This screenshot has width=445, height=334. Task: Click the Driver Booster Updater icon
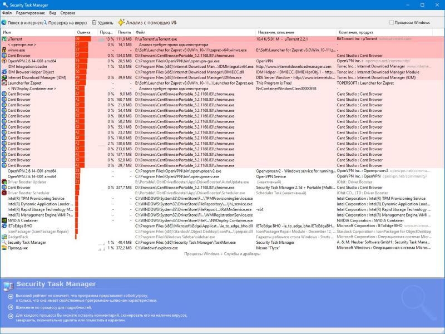[4, 182]
